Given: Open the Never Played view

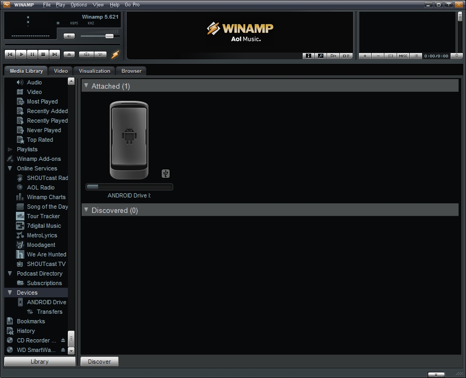Looking at the screenshot, I should coord(43,130).
